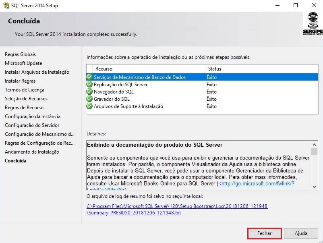Click success icon next to Gravador do SQL

(89, 99)
